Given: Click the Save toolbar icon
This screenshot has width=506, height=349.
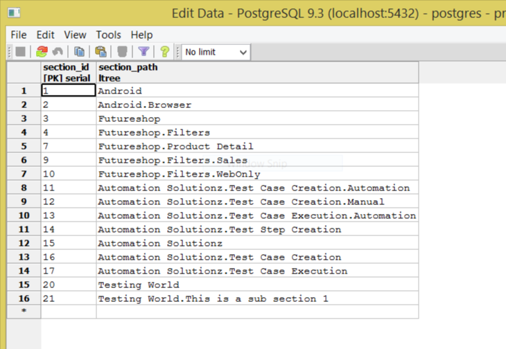Looking at the screenshot, I should pyautogui.click(x=21, y=51).
